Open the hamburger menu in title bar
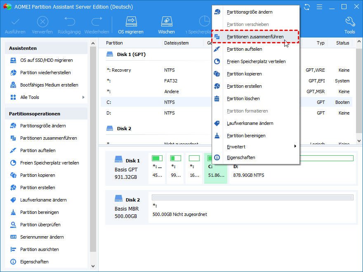This screenshot has width=363, height=272. [319, 7]
